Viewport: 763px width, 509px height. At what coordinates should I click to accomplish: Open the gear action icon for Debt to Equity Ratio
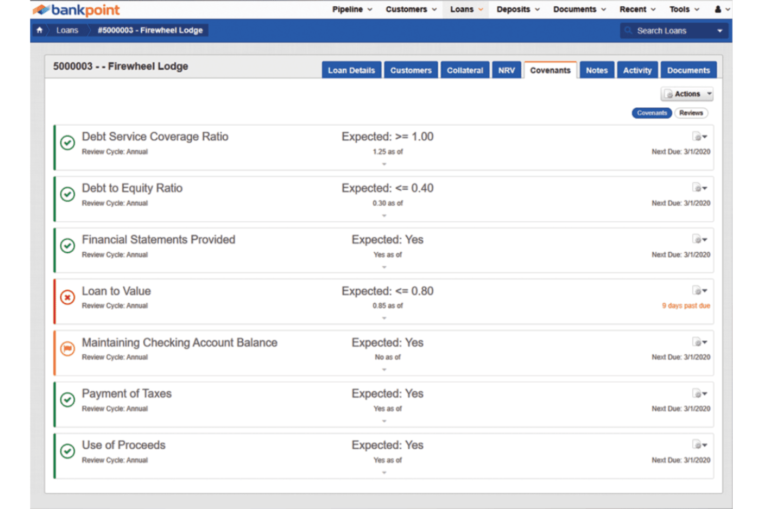pyautogui.click(x=700, y=188)
